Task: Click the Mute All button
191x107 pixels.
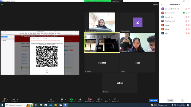Action: 170,100
